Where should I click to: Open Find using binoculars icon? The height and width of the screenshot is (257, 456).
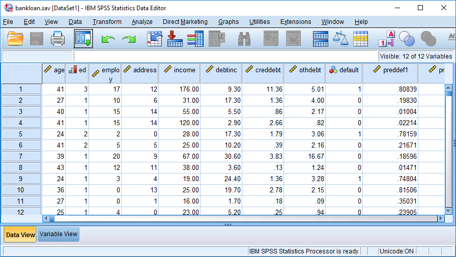pyautogui.click(x=244, y=39)
